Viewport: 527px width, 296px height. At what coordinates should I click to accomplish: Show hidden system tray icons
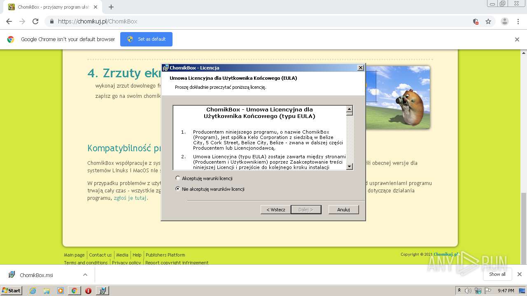click(459, 291)
